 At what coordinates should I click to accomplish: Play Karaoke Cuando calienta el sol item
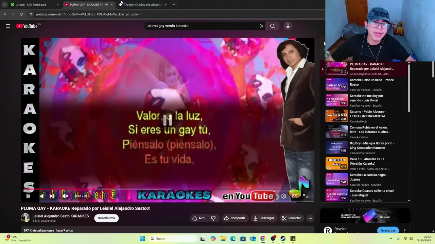pyautogui.click(x=364, y=195)
